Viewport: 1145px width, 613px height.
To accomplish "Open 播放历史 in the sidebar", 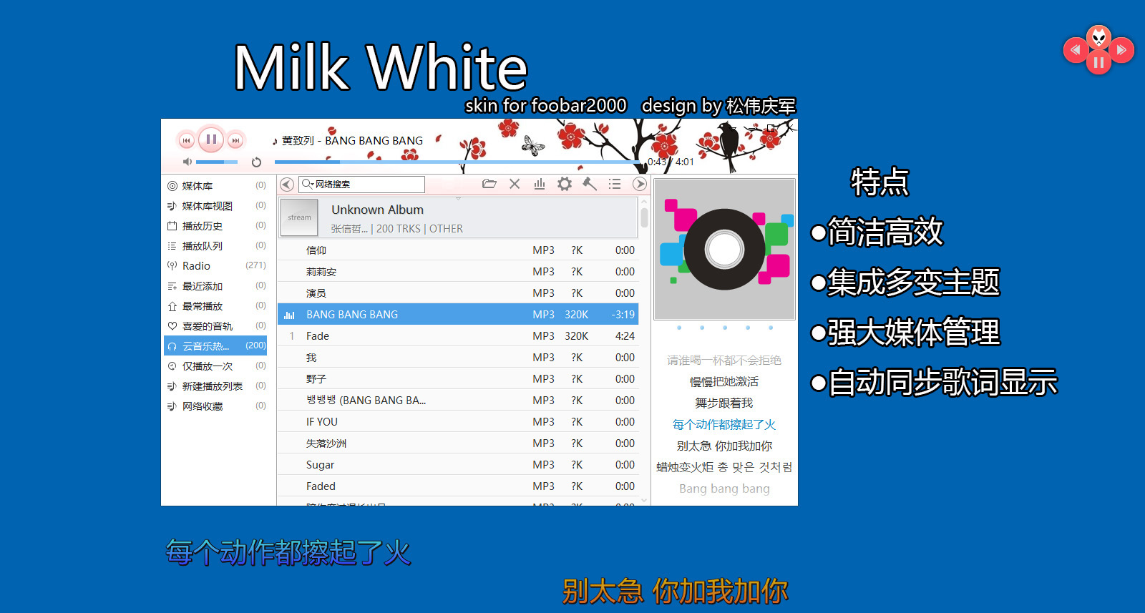I will [x=216, y=226].
